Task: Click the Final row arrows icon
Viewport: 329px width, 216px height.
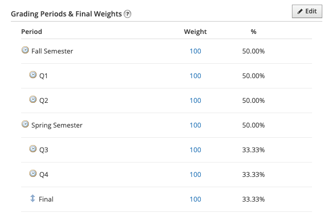Action: [x=33, y=199]
